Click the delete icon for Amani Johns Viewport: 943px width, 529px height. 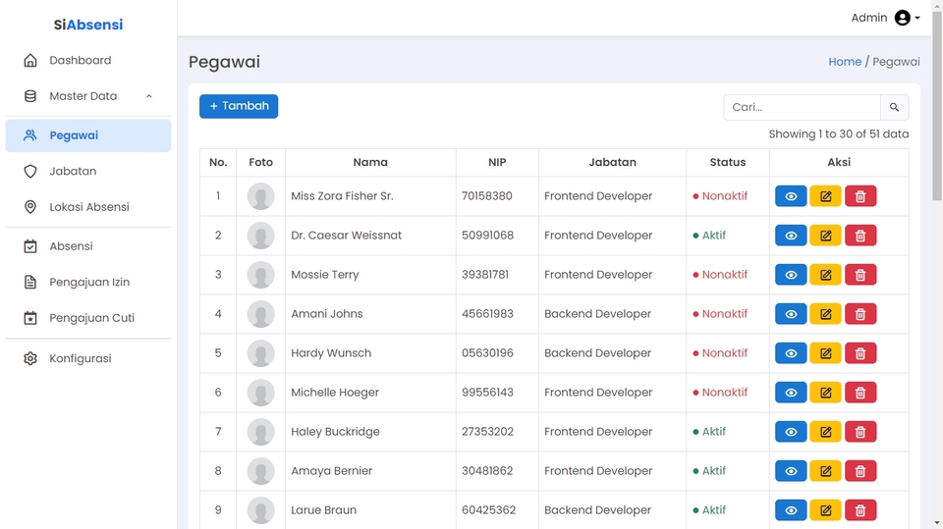click(x=860, y=314)
